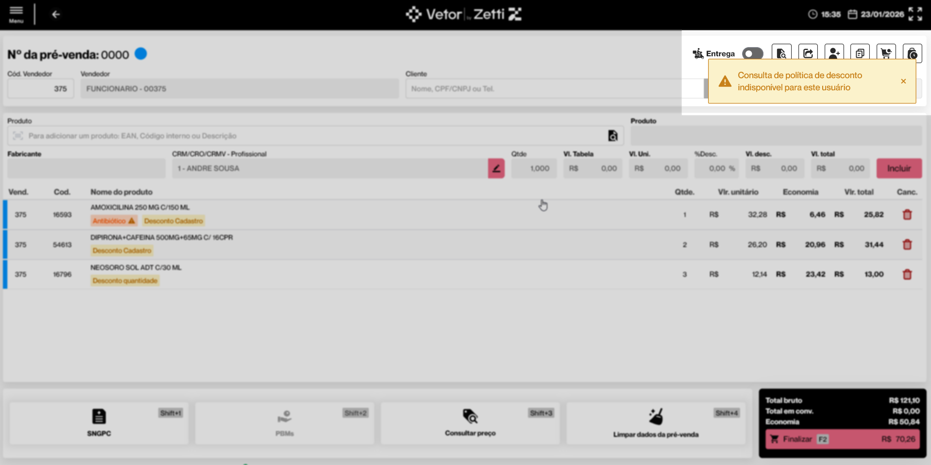
Task: Click the Vl. Tabela value field
Action: (592, 168)
